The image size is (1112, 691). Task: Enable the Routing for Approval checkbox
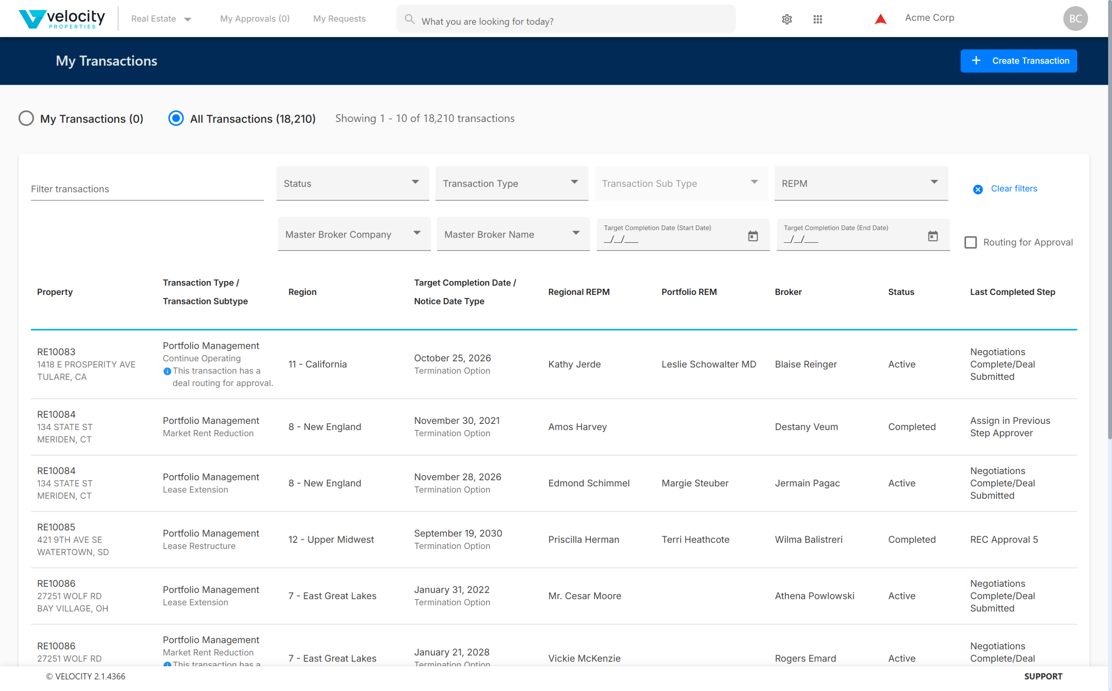[x=970, y=242]
